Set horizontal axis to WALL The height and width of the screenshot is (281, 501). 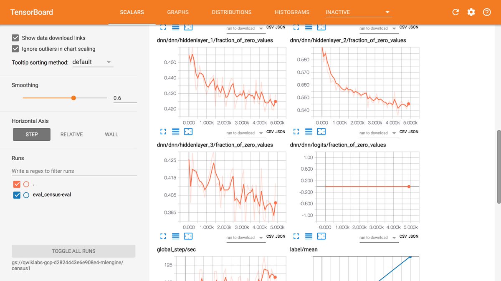111,134
